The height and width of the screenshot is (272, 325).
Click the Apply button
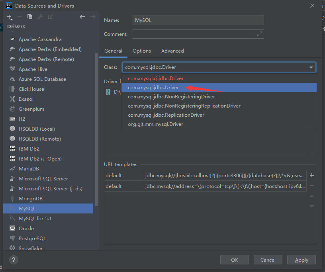(x=302, y=260)
